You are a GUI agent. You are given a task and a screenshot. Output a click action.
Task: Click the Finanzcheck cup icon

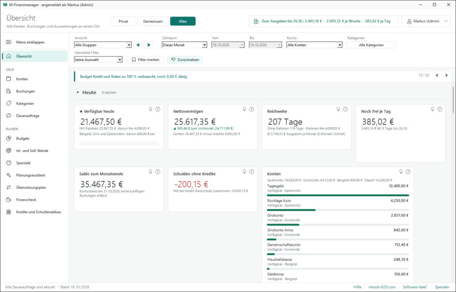coord(9,200)
